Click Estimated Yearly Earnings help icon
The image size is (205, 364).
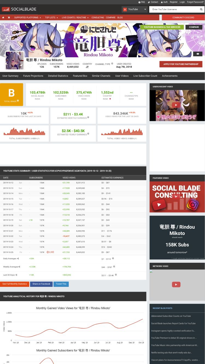point(88,134)
